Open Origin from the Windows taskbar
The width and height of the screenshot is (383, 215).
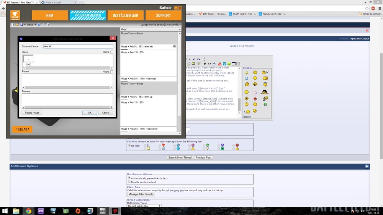coord(78,211)
